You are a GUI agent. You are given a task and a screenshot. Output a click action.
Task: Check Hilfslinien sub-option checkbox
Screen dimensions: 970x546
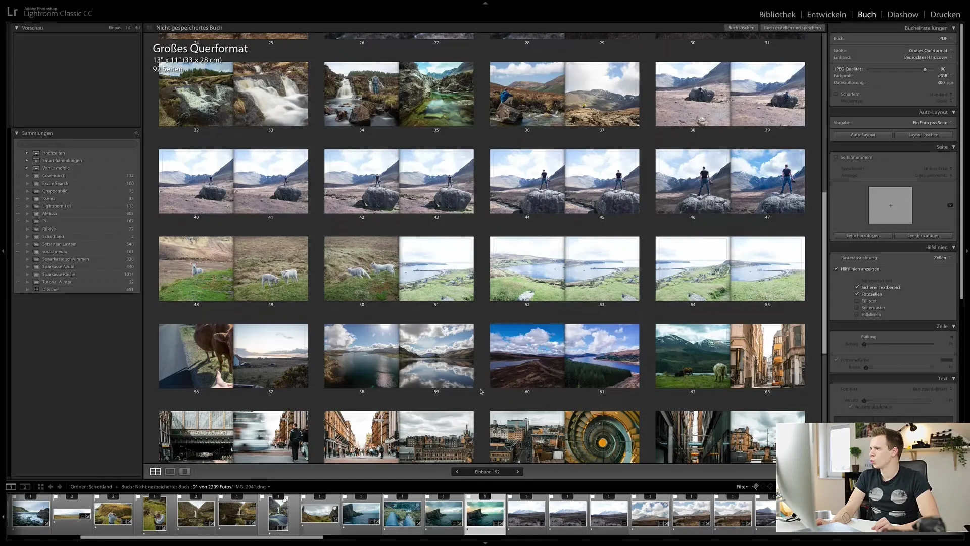pyautogui.click(x=857, y=314)
